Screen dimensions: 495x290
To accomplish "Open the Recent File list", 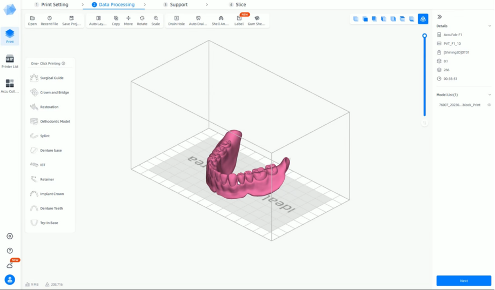I will click(49, 21).
